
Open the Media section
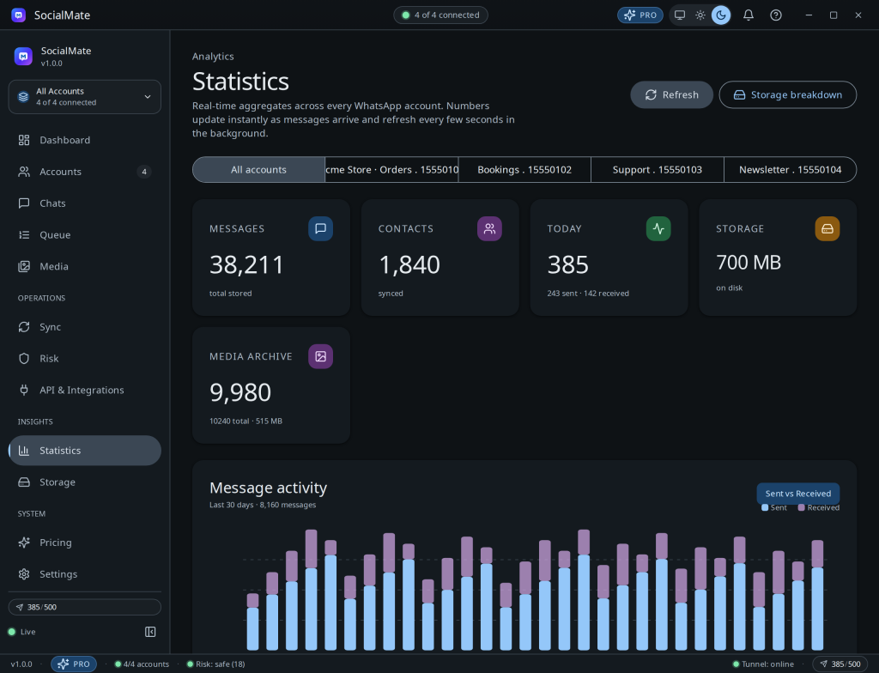pyautogui.click(x=85, y=266)
